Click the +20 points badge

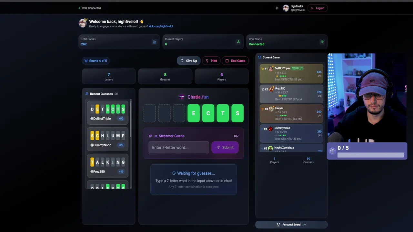tap(121, 145)
